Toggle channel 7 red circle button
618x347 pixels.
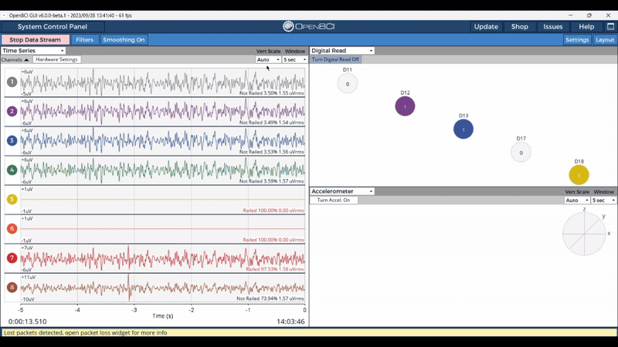click(12, 258)
